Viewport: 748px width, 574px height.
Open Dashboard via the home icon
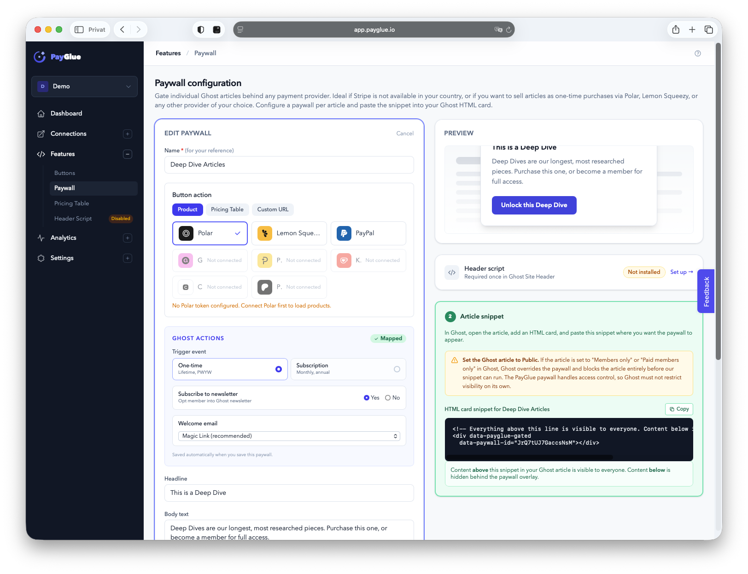41,114
